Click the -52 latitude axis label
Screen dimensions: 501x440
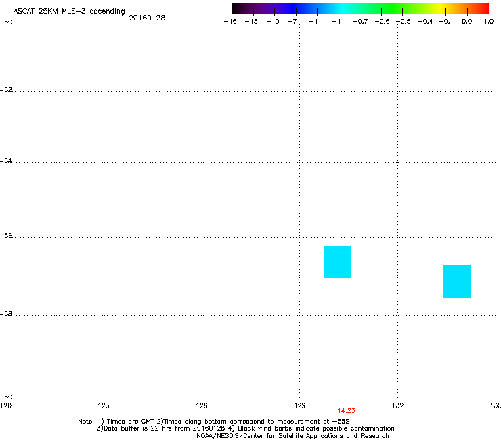pyautogui.click(x=6, y=89)
